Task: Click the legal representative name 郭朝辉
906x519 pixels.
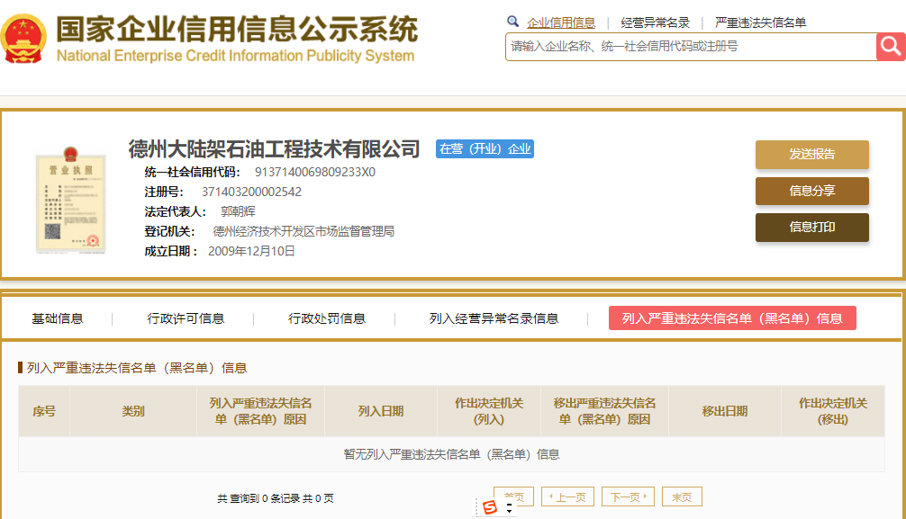Action: [238, 211]
